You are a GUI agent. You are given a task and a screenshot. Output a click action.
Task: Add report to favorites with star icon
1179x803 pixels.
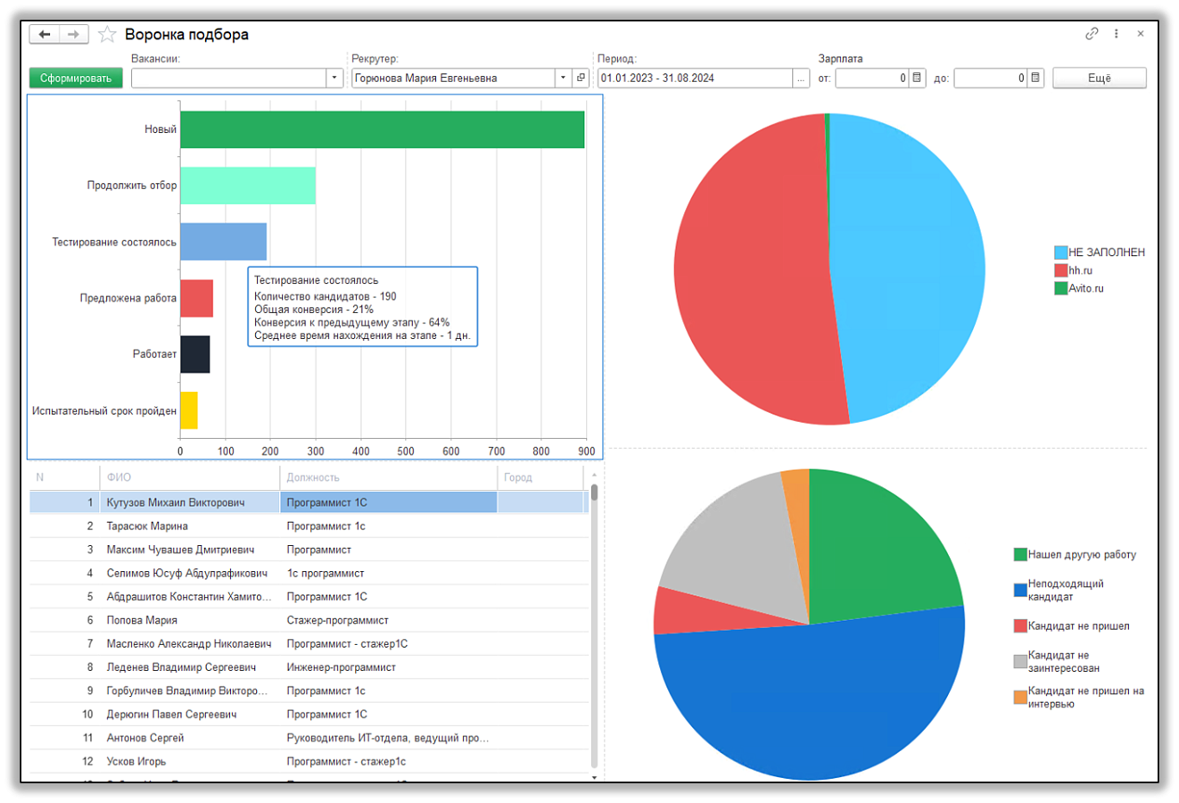[x=107, y=35]
